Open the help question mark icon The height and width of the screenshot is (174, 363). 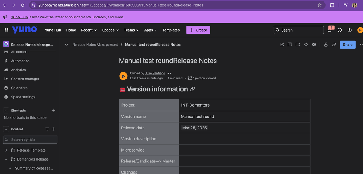coord(339,30)
